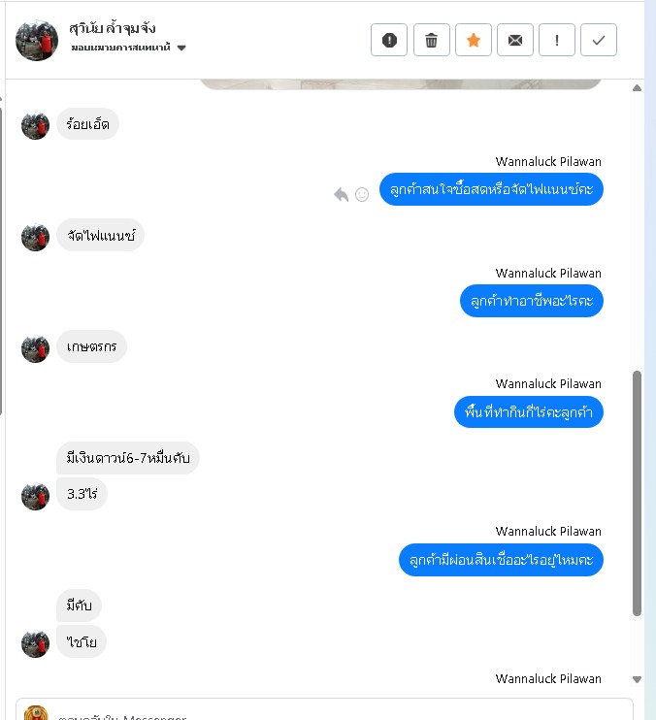This screenshot has width=656, height=720.
Task: Mark conversation done with checkmark button
Action: click(x=599, y=40)
